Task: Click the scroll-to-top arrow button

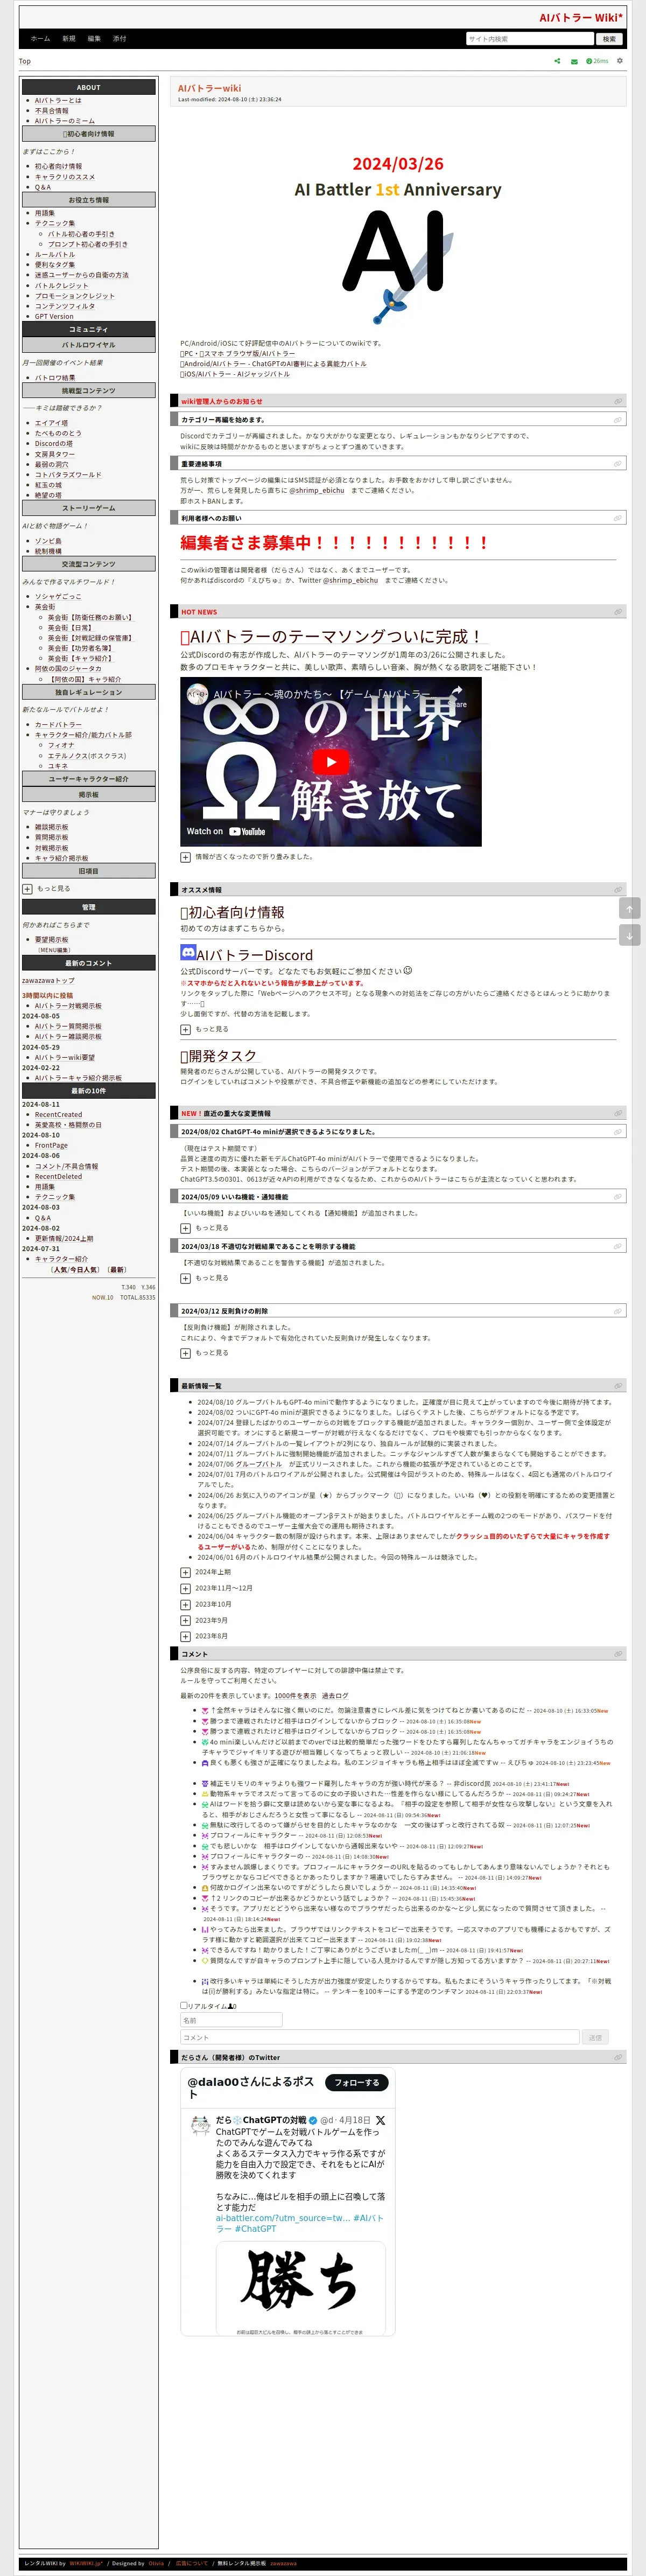Action: [629, 908]
